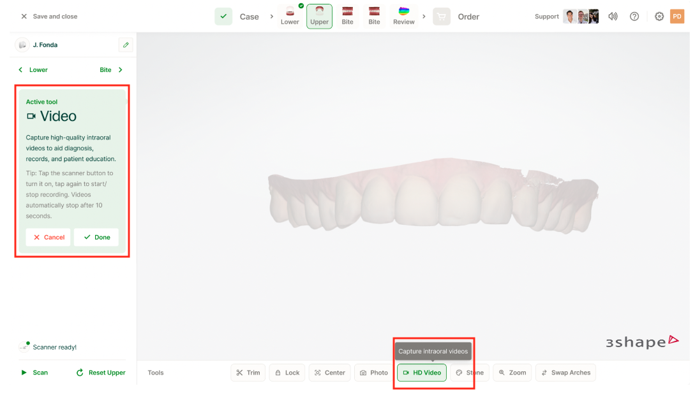Click the edit patient pencil icon
The width and height of the screenshot is (695, 393).
click(x=126, y=45)
